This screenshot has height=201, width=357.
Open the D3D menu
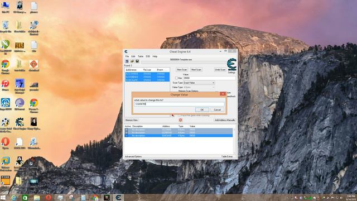(148, 56)
